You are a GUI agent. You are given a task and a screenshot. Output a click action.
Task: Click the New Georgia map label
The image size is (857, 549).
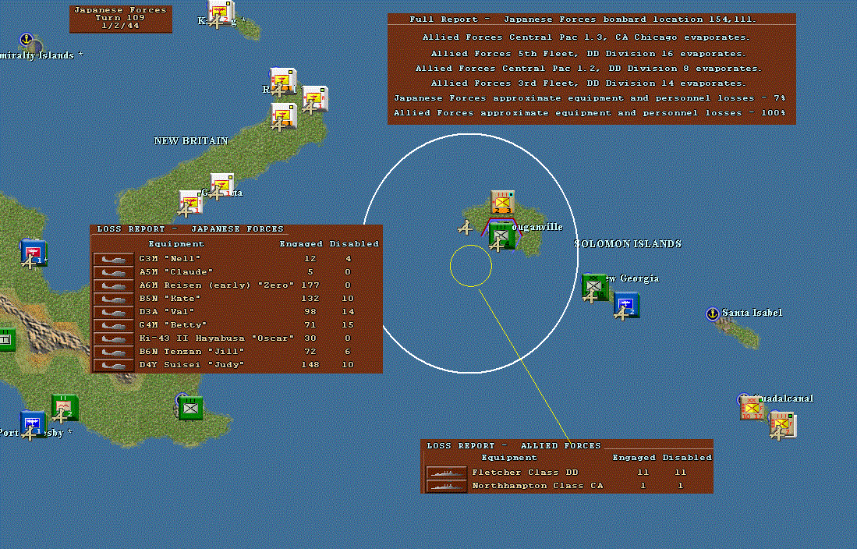tap(632, 278)
